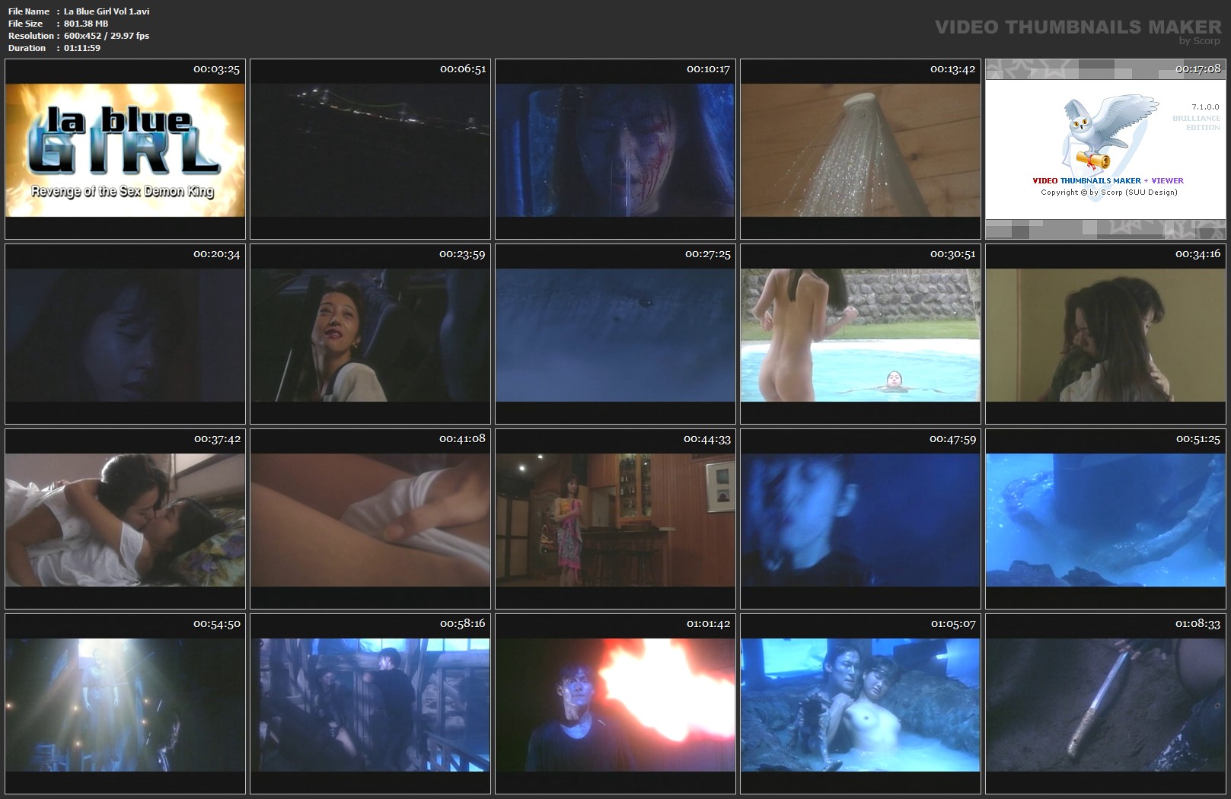
Task: Select the thumbnail at timestamp 00:23:59
Action: click(370, 334)
